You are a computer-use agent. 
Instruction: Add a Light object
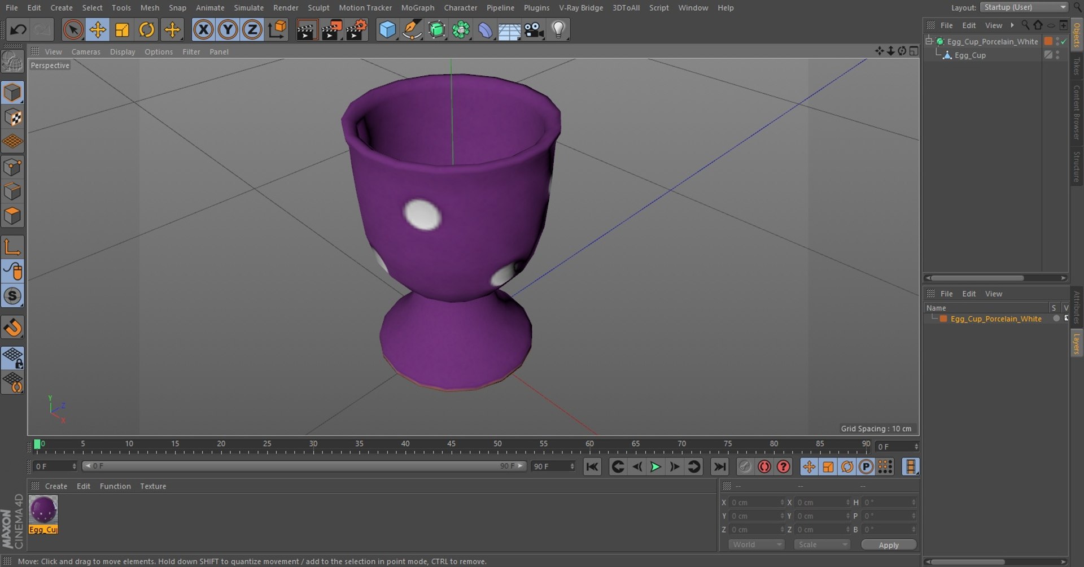[x=558, y=29]
